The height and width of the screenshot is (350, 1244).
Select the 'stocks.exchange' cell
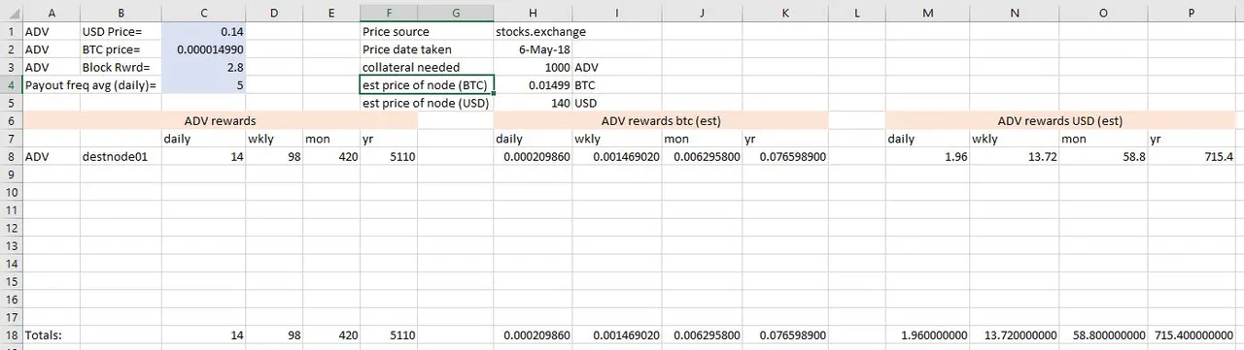[x=541, y=32]
